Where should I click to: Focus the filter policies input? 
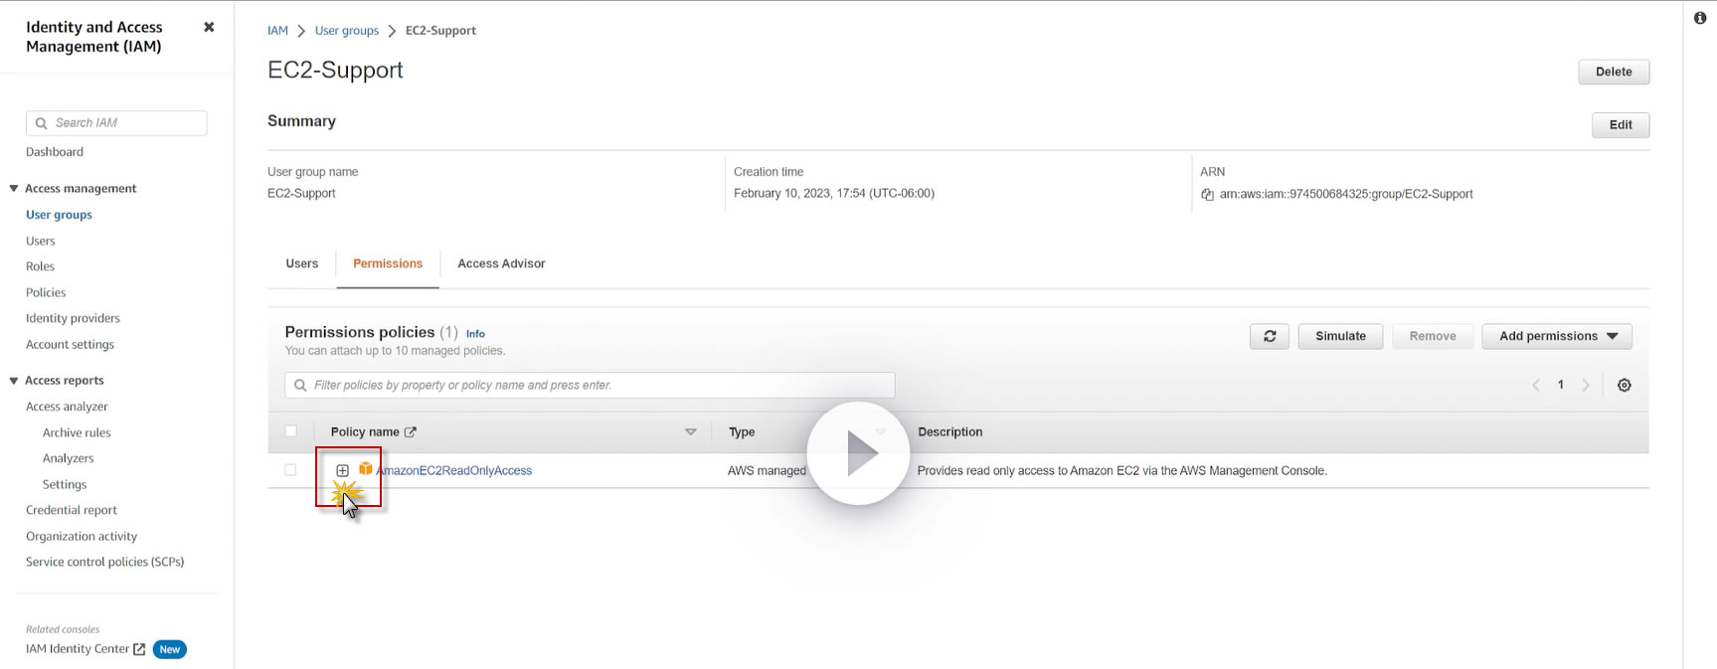pos(590,386)
